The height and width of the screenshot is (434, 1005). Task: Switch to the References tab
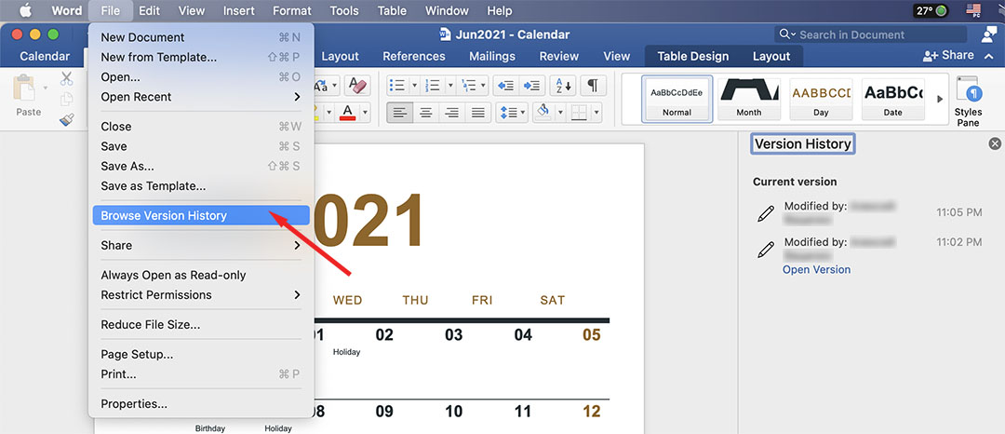(414, 57)
